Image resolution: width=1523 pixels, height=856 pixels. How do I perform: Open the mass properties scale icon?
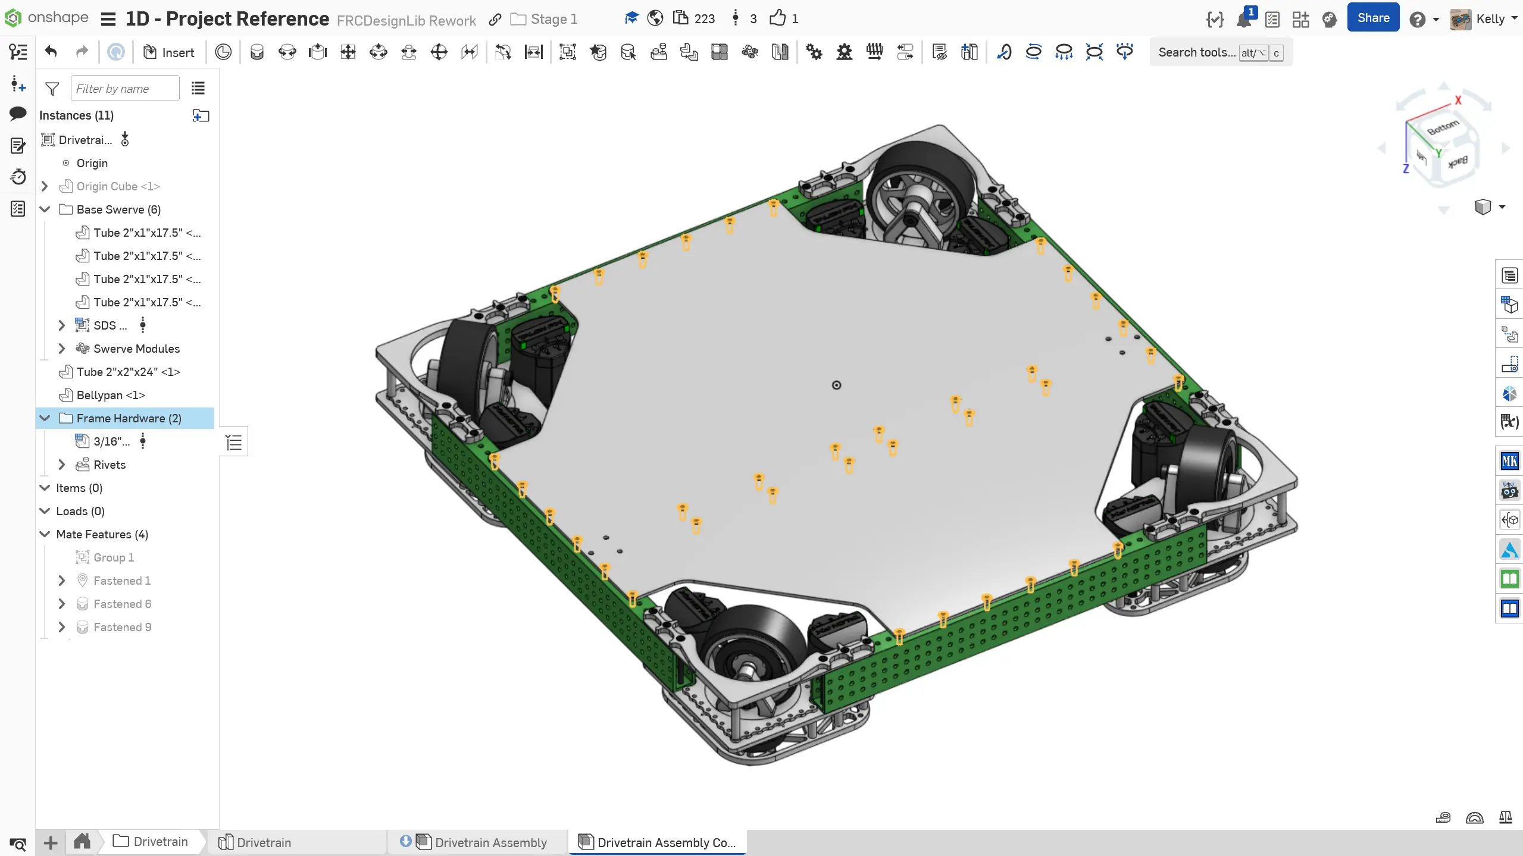pos(1505,817)
